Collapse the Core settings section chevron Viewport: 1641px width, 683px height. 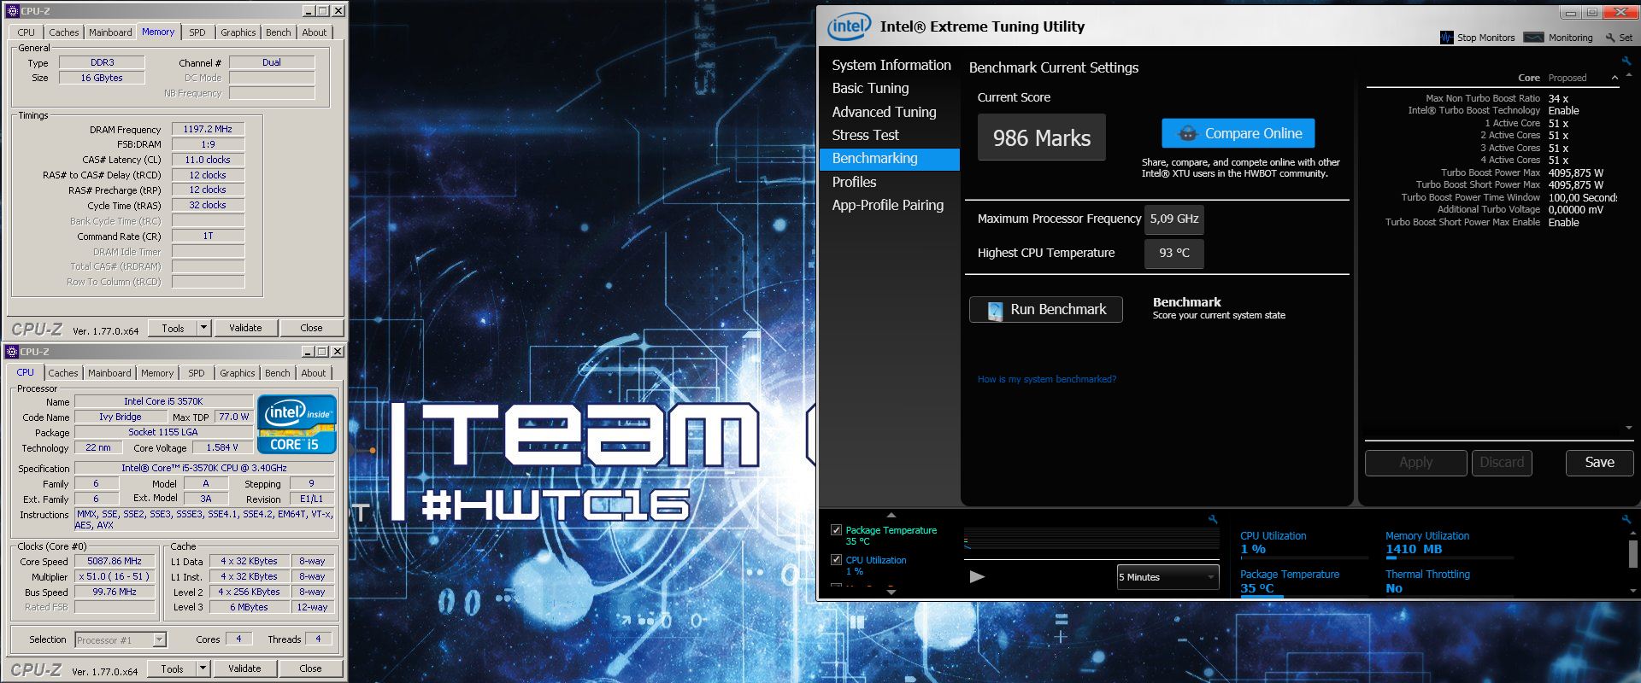tap(1615, 78)
